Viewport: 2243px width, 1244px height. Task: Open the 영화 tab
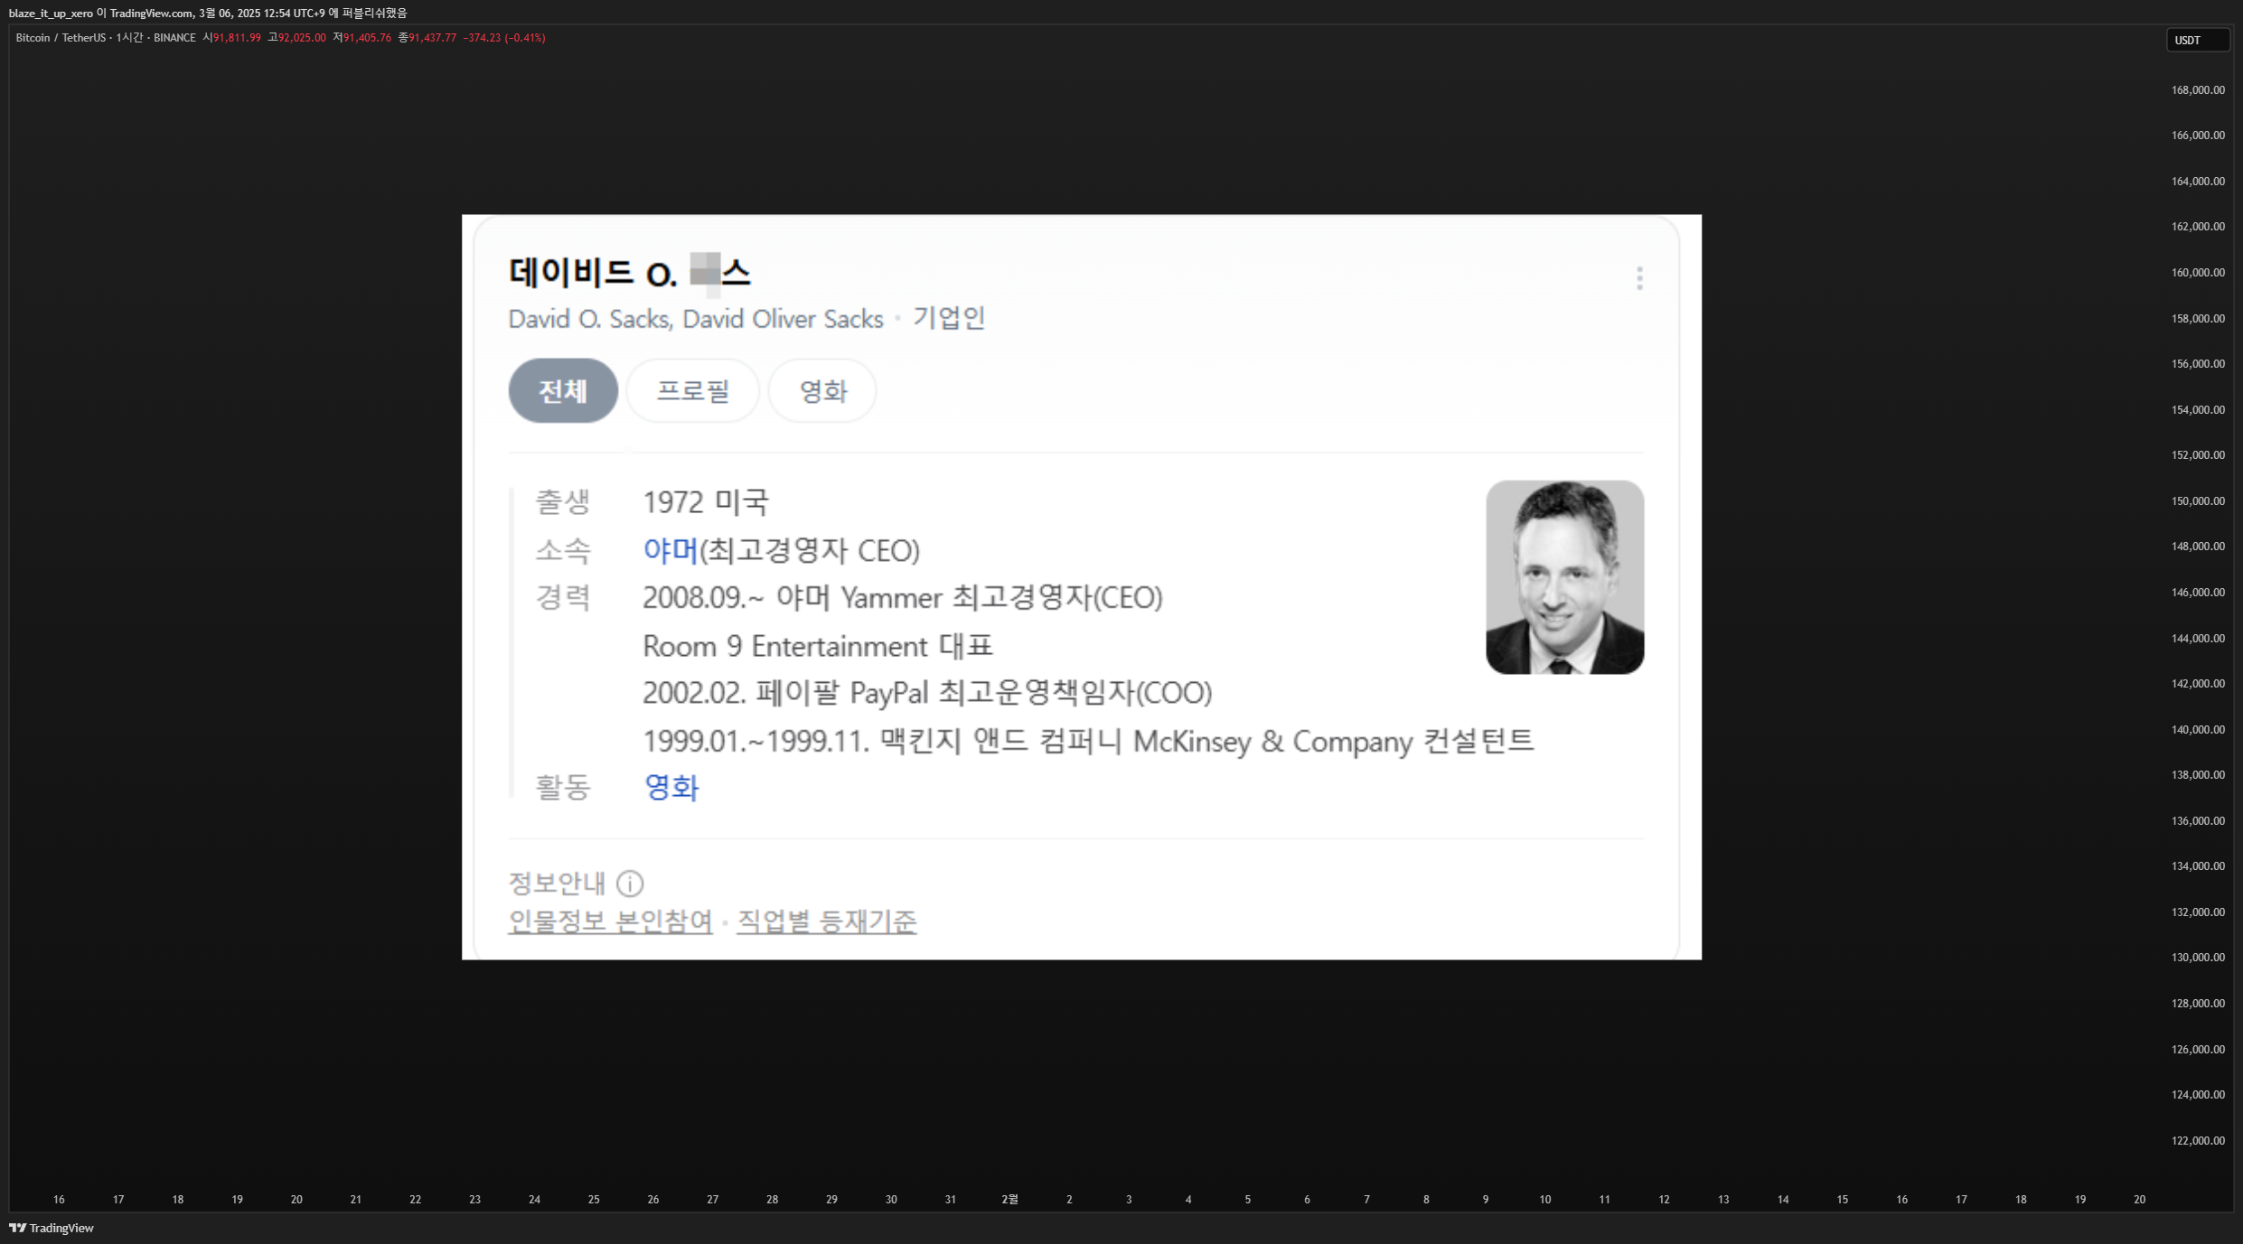[x=822, y=390]
